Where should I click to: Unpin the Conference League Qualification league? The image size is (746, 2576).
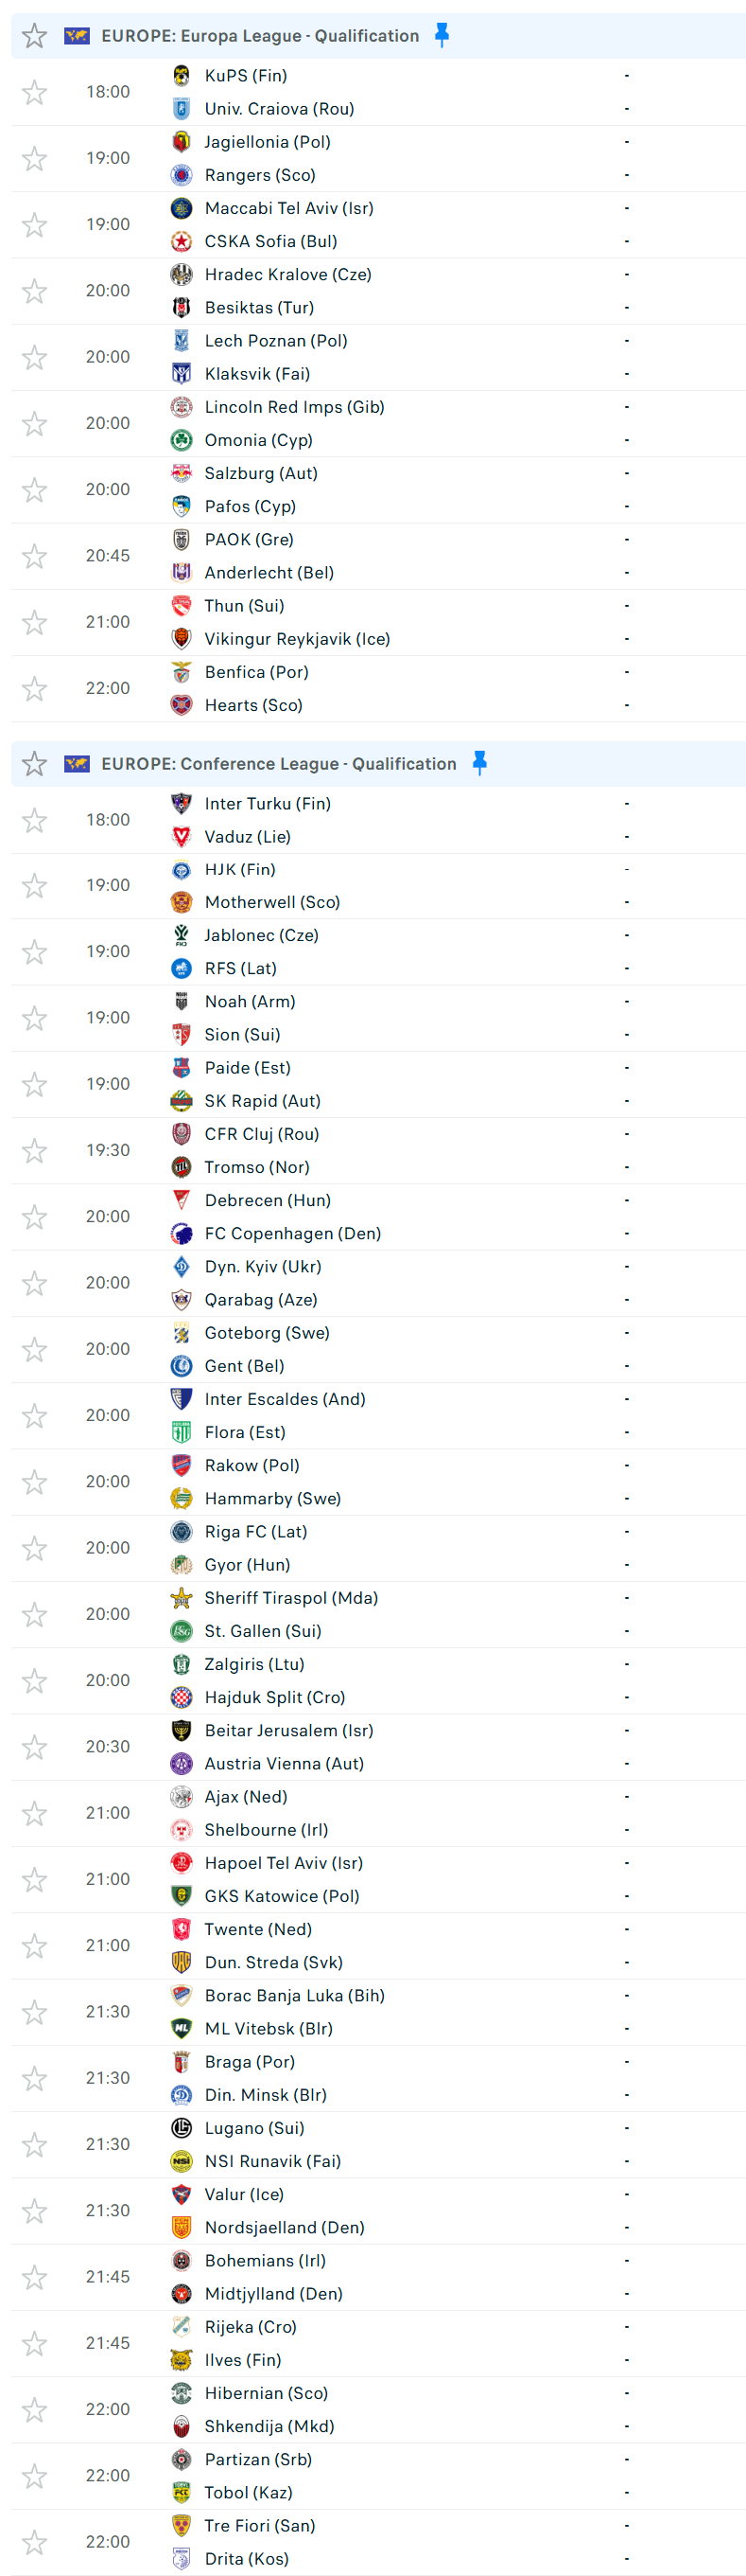click(479, 763)
